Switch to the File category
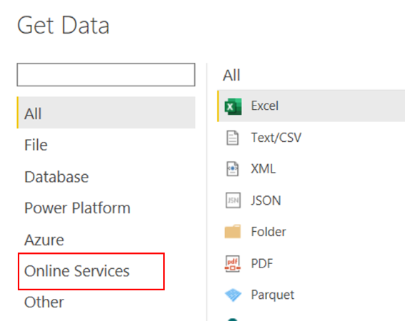The image size is (405, 321). click(x=36, y=145)
